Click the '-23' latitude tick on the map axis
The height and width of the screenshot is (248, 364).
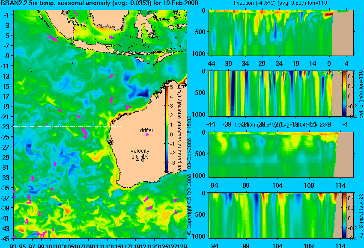(6, 127)
